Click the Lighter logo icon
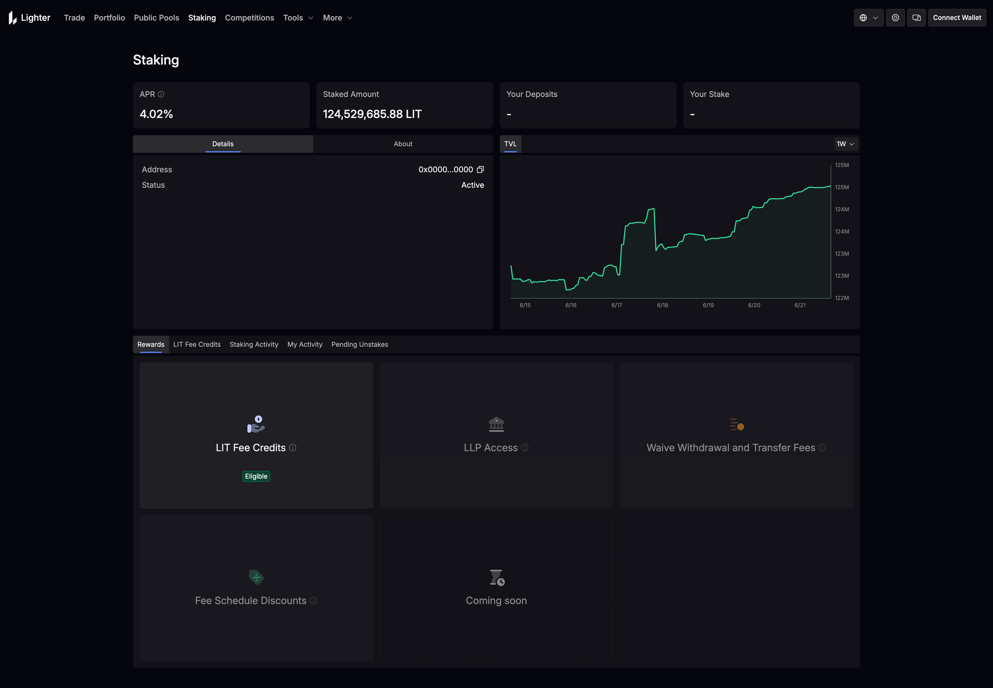Image resolution: width=993 pixels, height=688 pixels. point(12,18)
